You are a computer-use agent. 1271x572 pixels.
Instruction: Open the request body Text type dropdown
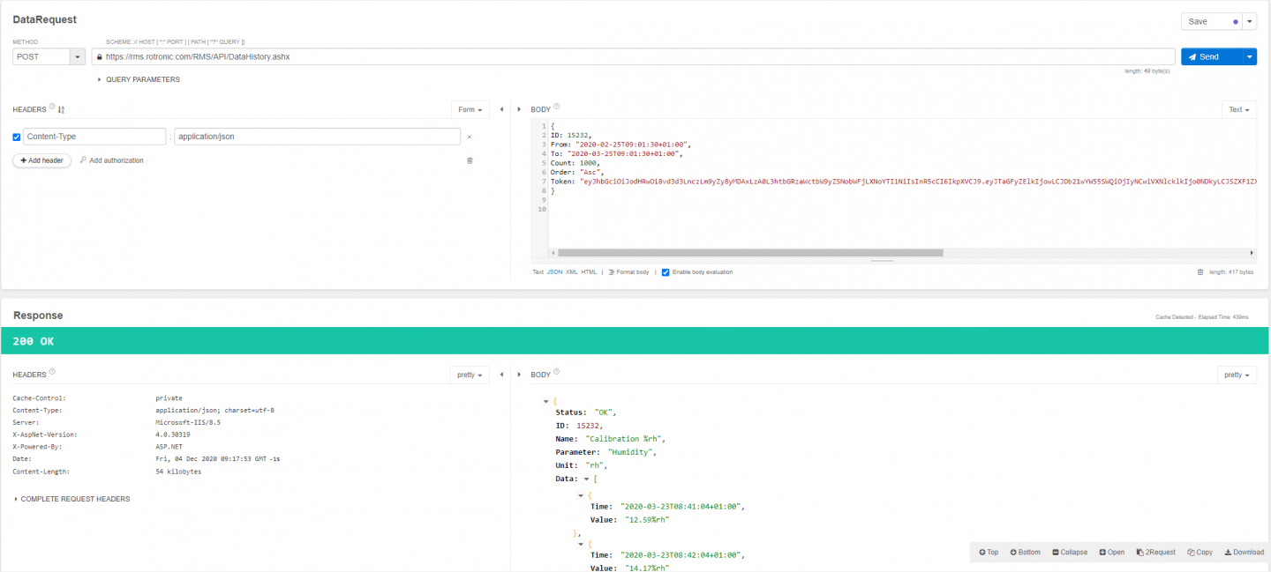click(1239, 109)
